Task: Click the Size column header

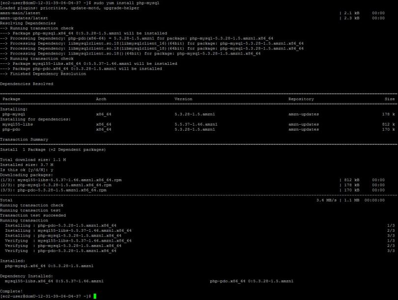Action: point(390,99)
